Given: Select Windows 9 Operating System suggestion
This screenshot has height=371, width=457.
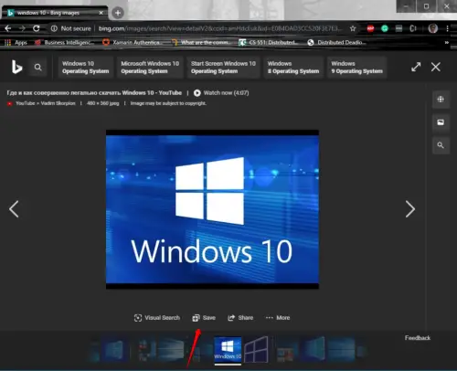Looking at the screenshot, I should (357, 68).
